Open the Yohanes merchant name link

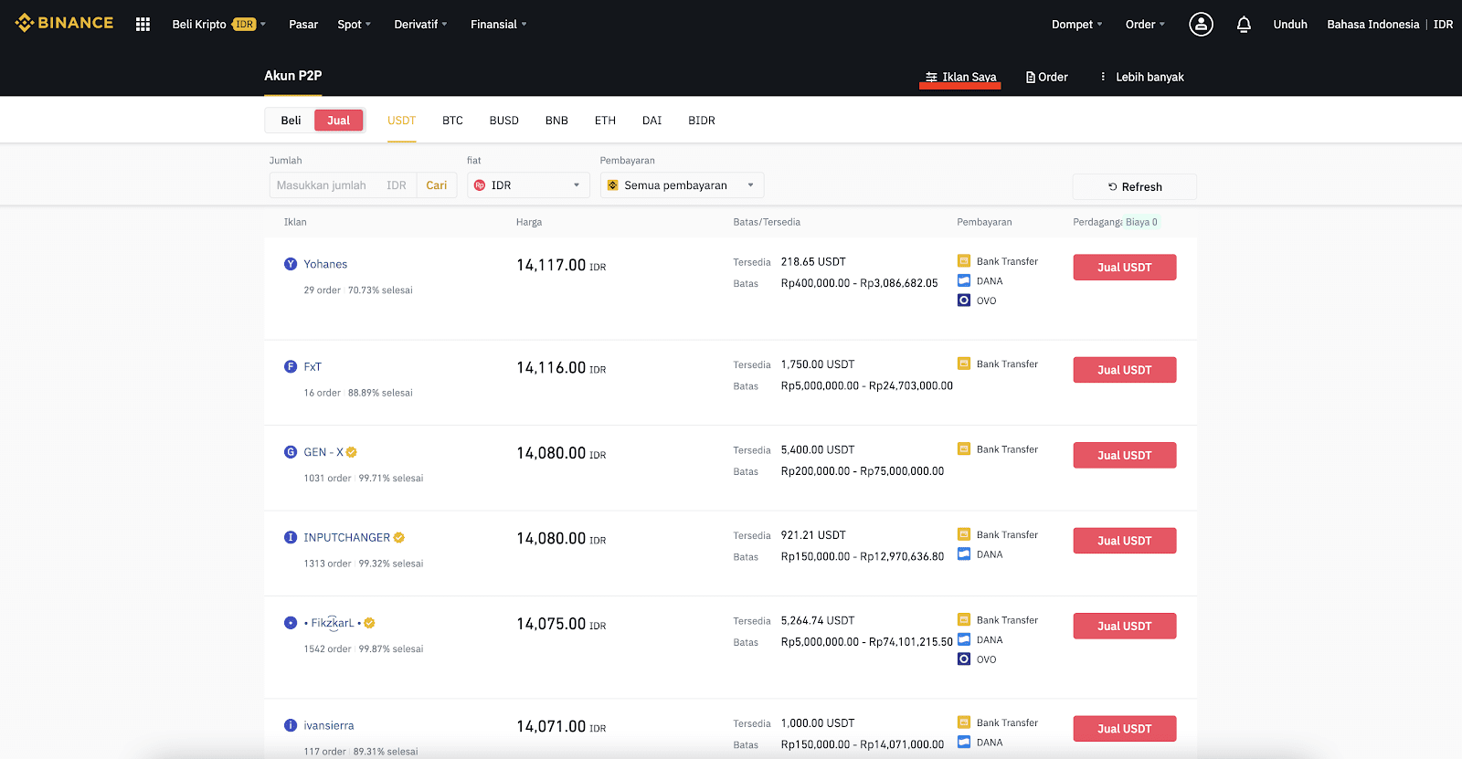click(325, 264)
